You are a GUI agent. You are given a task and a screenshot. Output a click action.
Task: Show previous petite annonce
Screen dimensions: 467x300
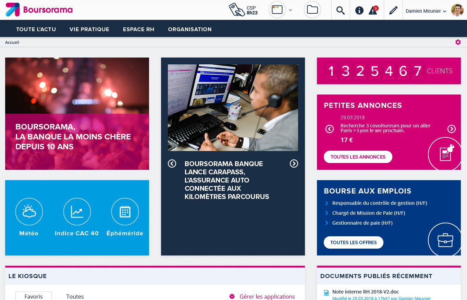pyautogui.click(x=330, y=129)
